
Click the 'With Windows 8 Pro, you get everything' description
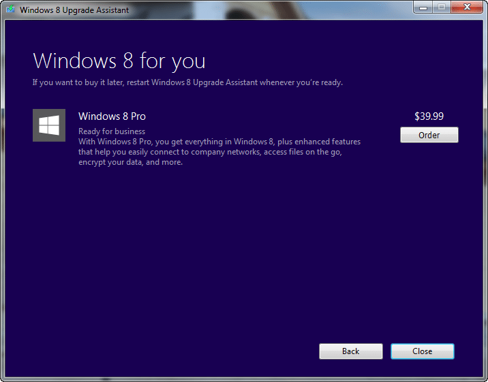coord(219,152)
